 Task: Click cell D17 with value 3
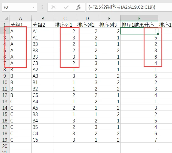tap(87, 127)
